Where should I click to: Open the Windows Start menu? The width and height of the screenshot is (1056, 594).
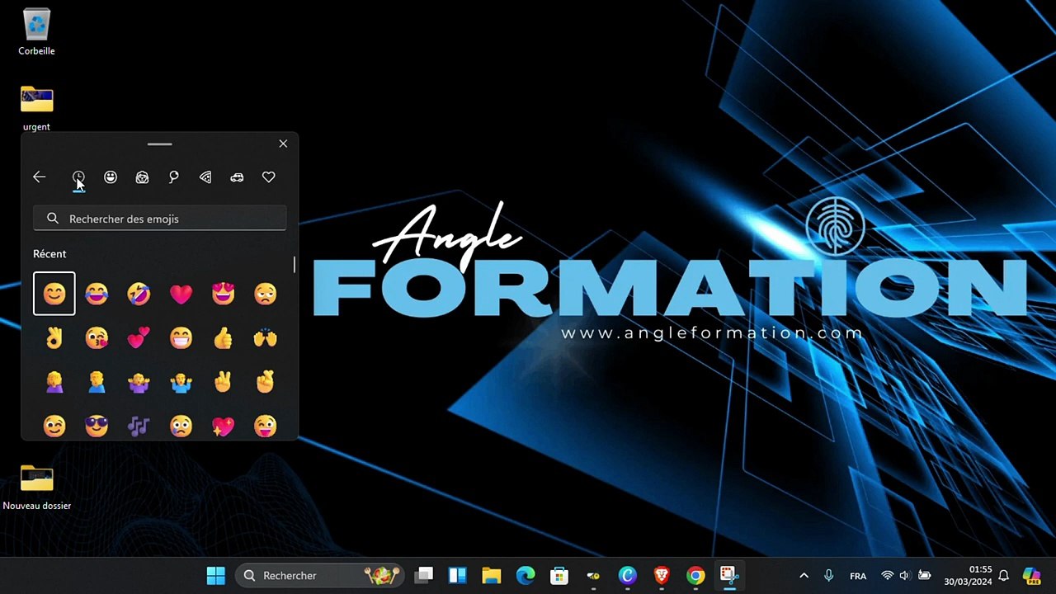pos(216,575)
